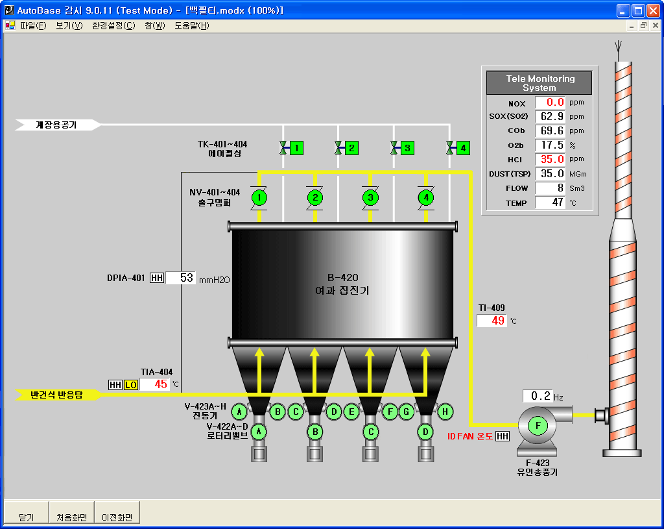
Task: Open the 파일(F) menu
Action: [x=33, y=26]
